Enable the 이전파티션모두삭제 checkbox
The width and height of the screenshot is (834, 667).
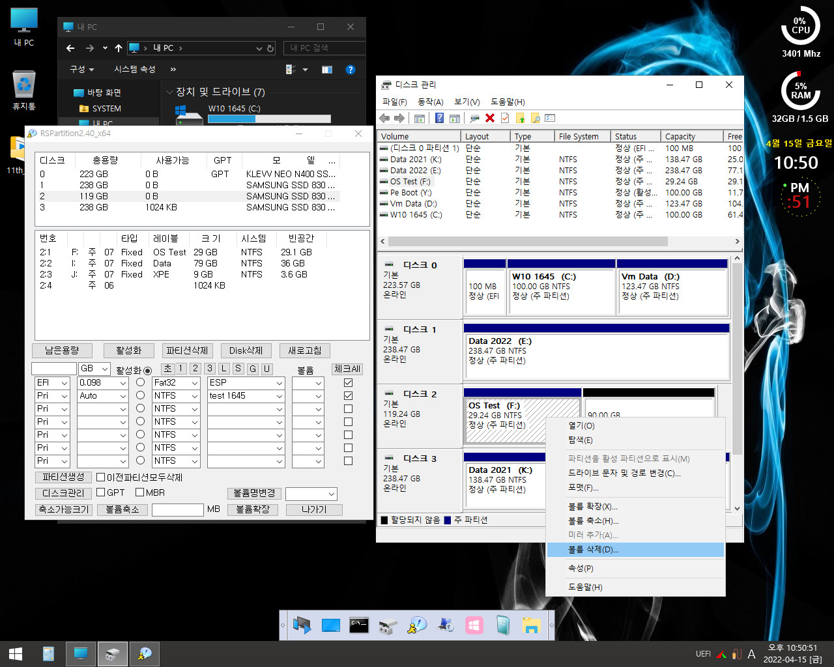(x=100, y=477)
